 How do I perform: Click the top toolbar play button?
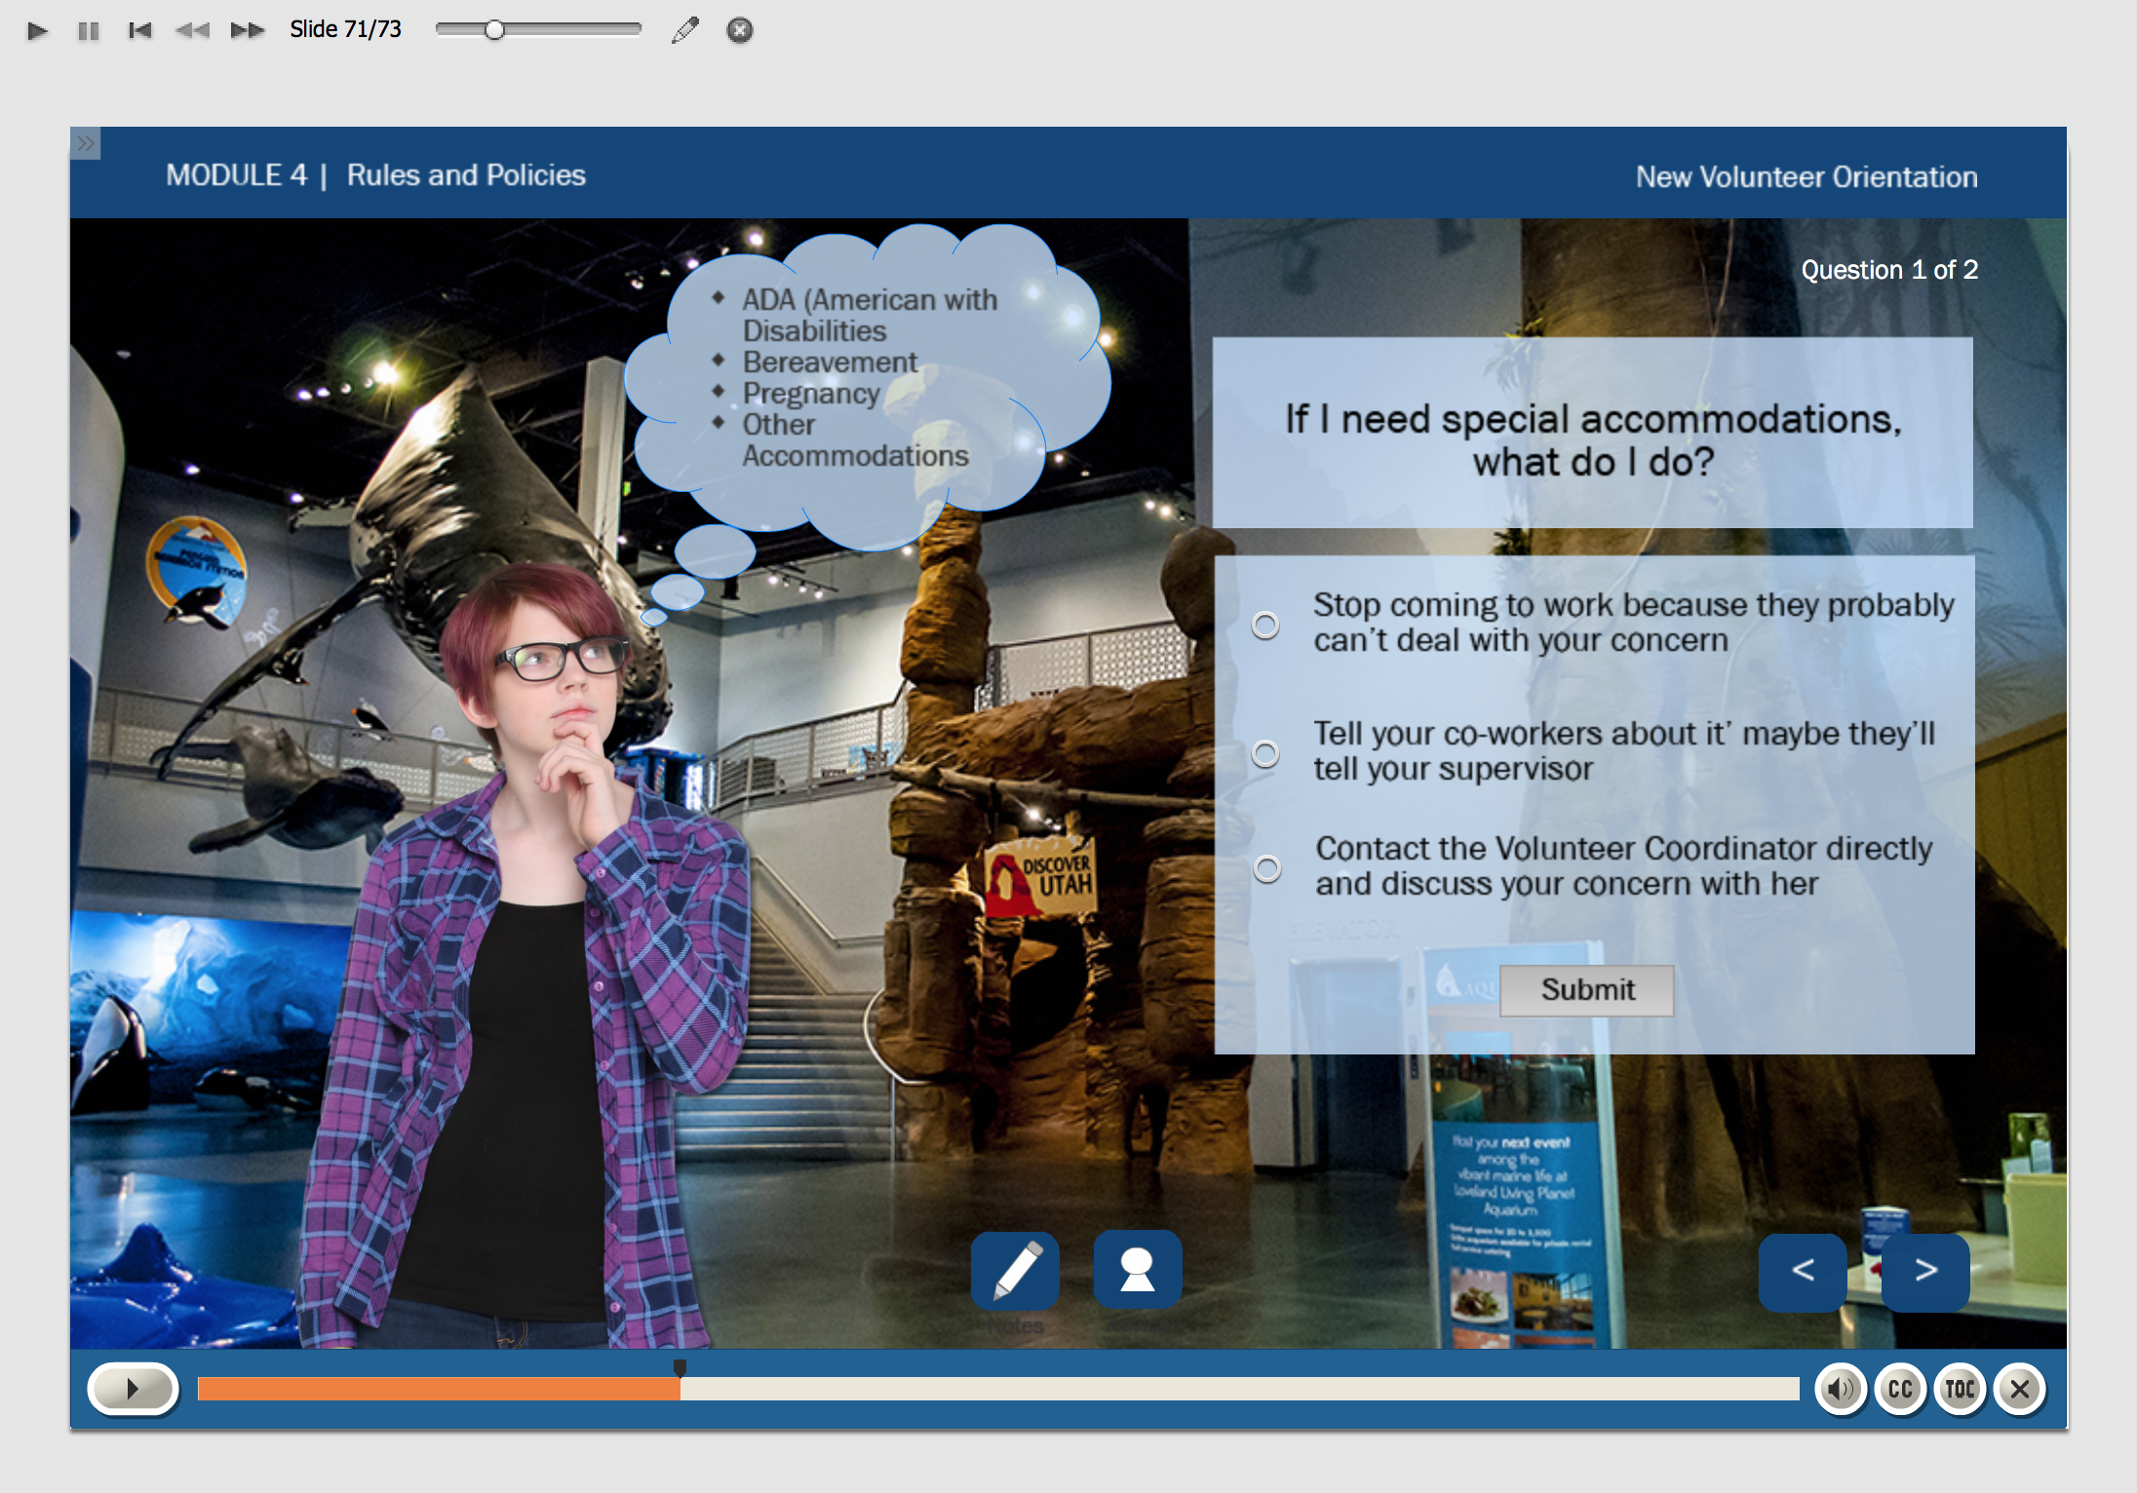(x=37, y=31)
